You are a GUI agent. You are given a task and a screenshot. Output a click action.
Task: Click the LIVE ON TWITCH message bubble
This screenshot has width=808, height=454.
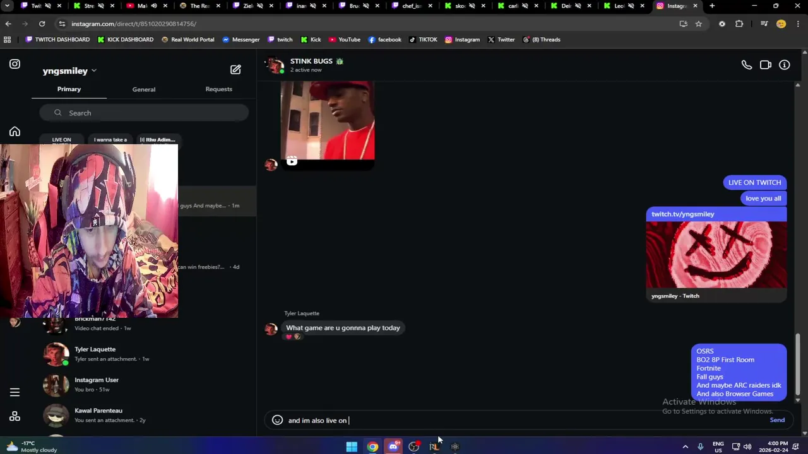754,182
